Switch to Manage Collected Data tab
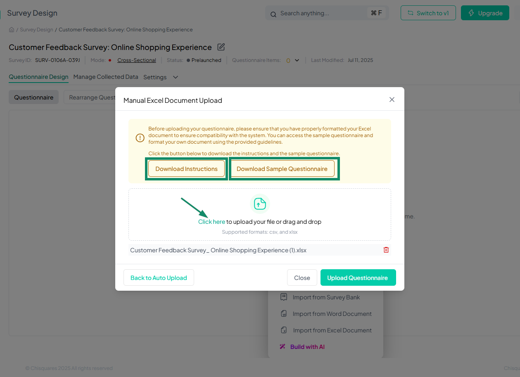The image size is (520, 377). coord(106,77)
